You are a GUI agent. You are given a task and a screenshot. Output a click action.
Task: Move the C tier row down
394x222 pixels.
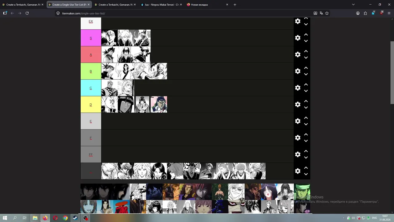(306, 91)
